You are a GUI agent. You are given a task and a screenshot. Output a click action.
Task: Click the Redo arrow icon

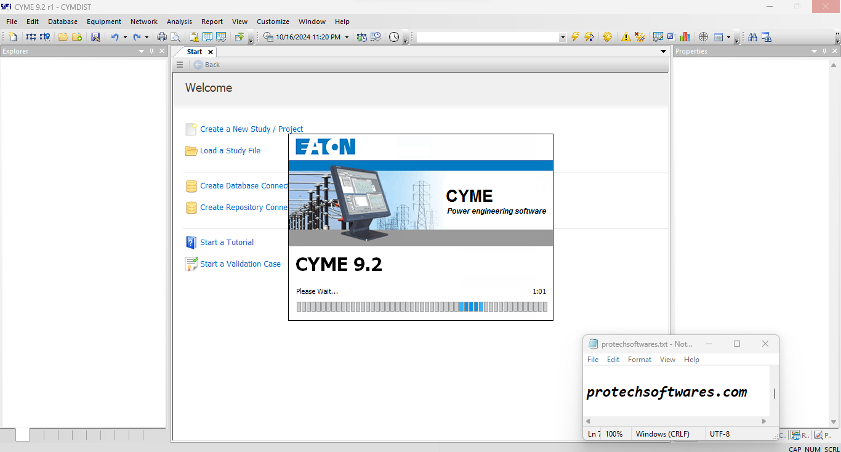tap(137, 37)
